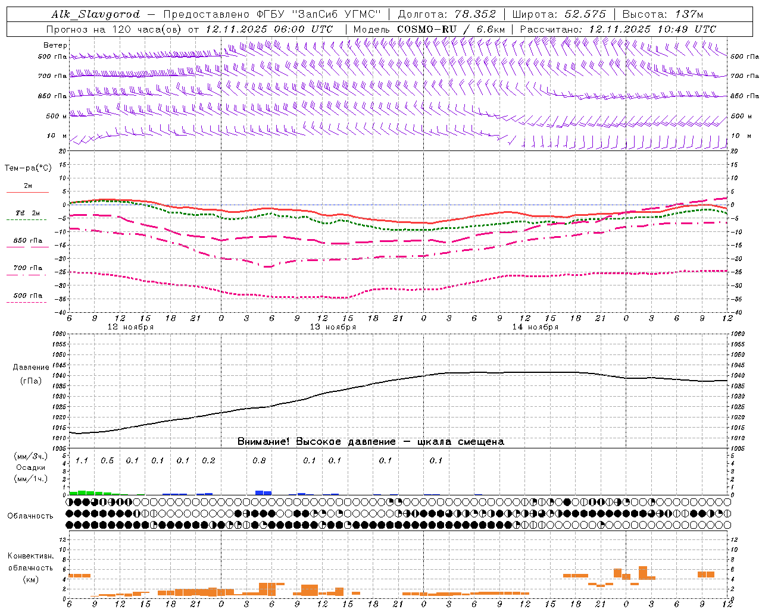Click the "13 ноября" date label
Screen dimensions: 762x609
[333, 327]
